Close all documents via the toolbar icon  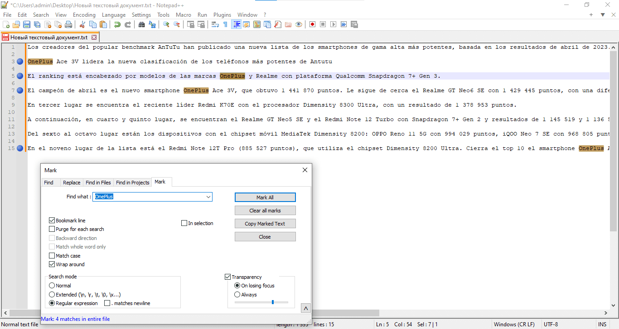pos(58,24)
